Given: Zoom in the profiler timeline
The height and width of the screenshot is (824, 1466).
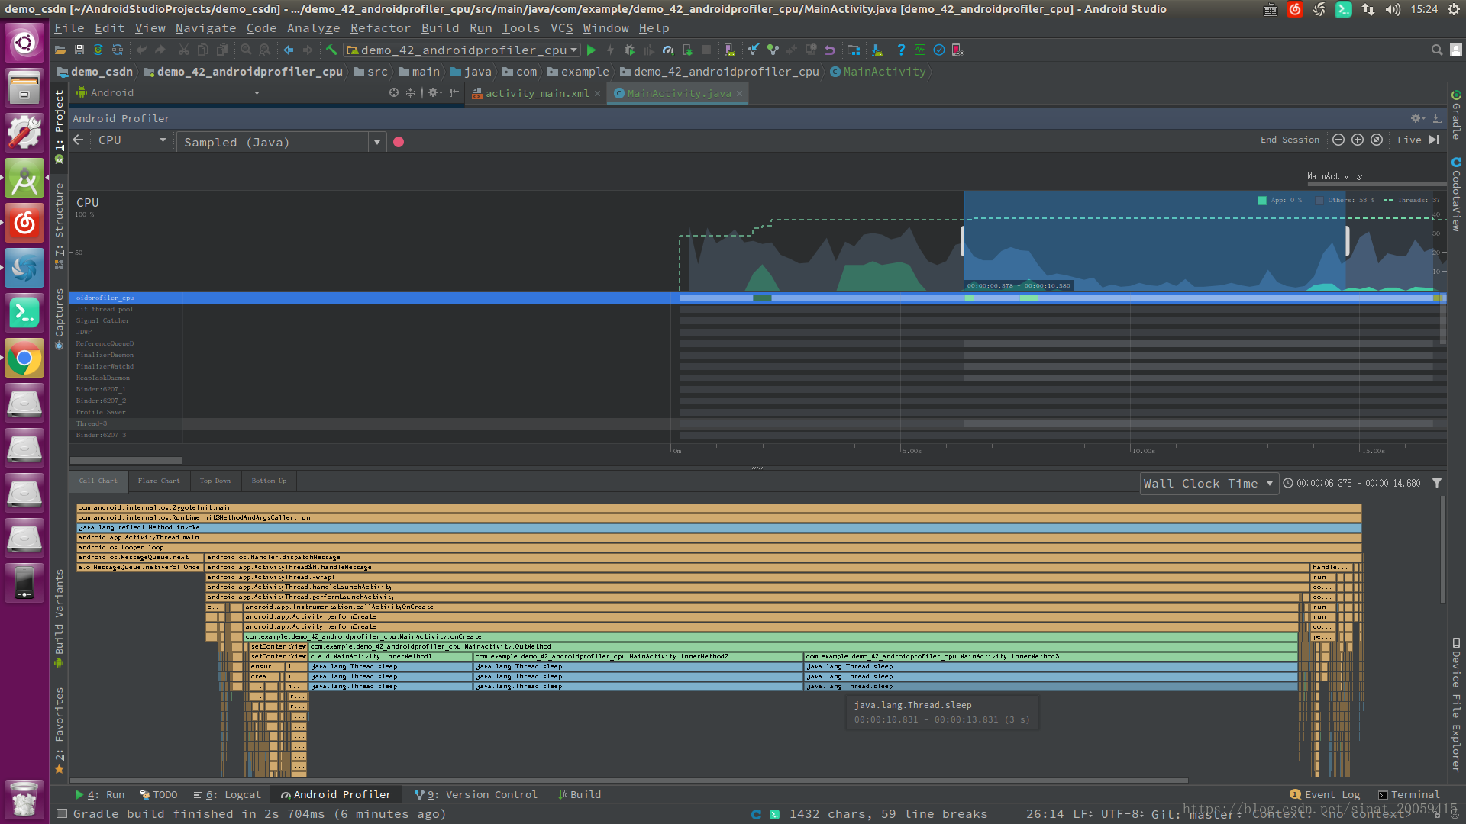Looking at the screenshot, I should pos(1358,140).
